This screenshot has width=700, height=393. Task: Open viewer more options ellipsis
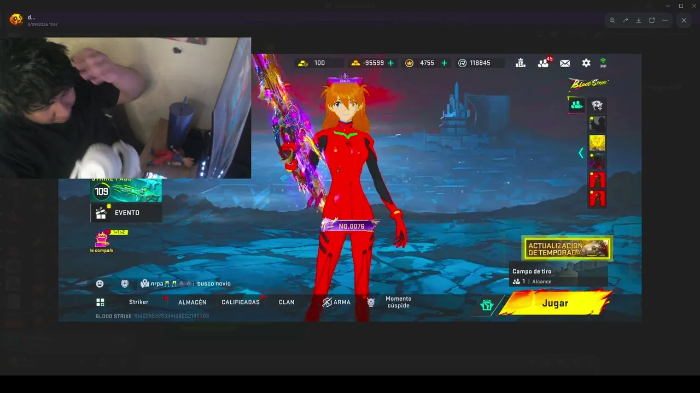(665, 20)
